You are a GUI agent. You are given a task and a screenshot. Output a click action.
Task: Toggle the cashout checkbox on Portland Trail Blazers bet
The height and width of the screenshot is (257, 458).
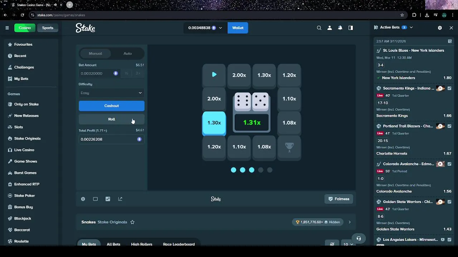tap(449, 126)
